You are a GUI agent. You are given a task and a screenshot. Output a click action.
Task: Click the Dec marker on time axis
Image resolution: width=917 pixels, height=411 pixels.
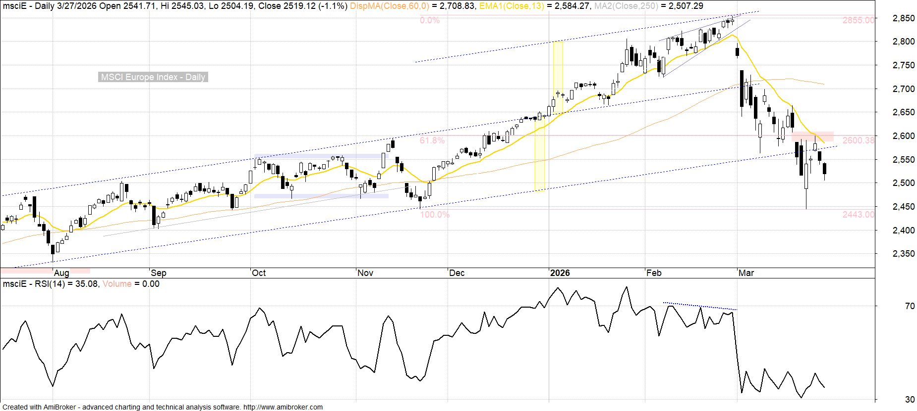coord(457,273)
